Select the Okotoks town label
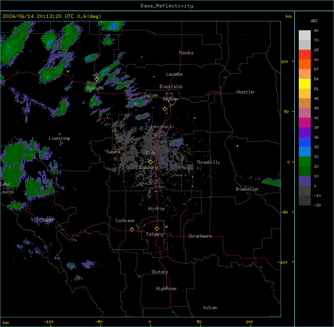Viewport: 334px width, 327px height. coord(160,272)
